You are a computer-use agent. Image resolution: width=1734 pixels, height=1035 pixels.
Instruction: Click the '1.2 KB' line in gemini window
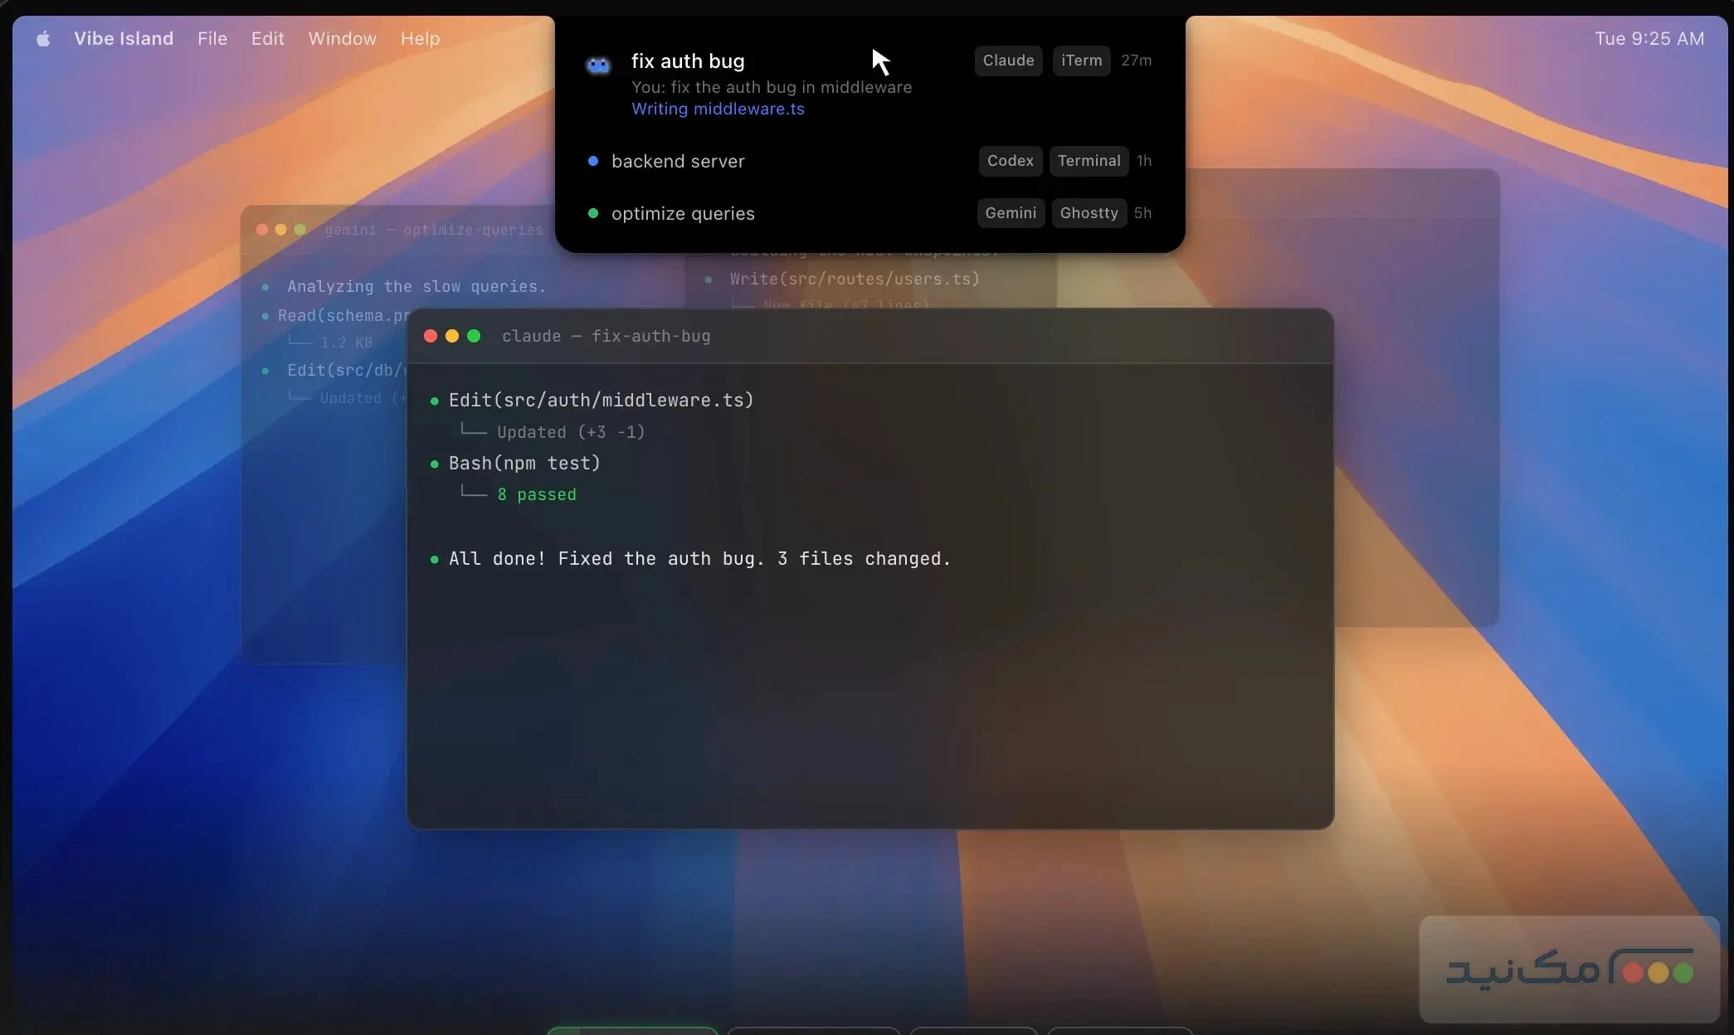coord(346,343)
